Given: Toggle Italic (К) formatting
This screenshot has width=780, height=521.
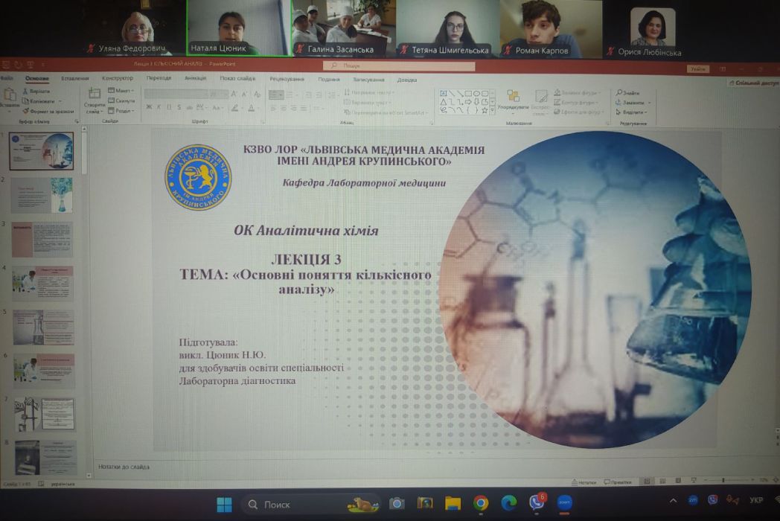Looking at the screenshot, I should click(159, 107).
